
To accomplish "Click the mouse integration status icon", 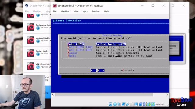I will (x=149, y=104).
